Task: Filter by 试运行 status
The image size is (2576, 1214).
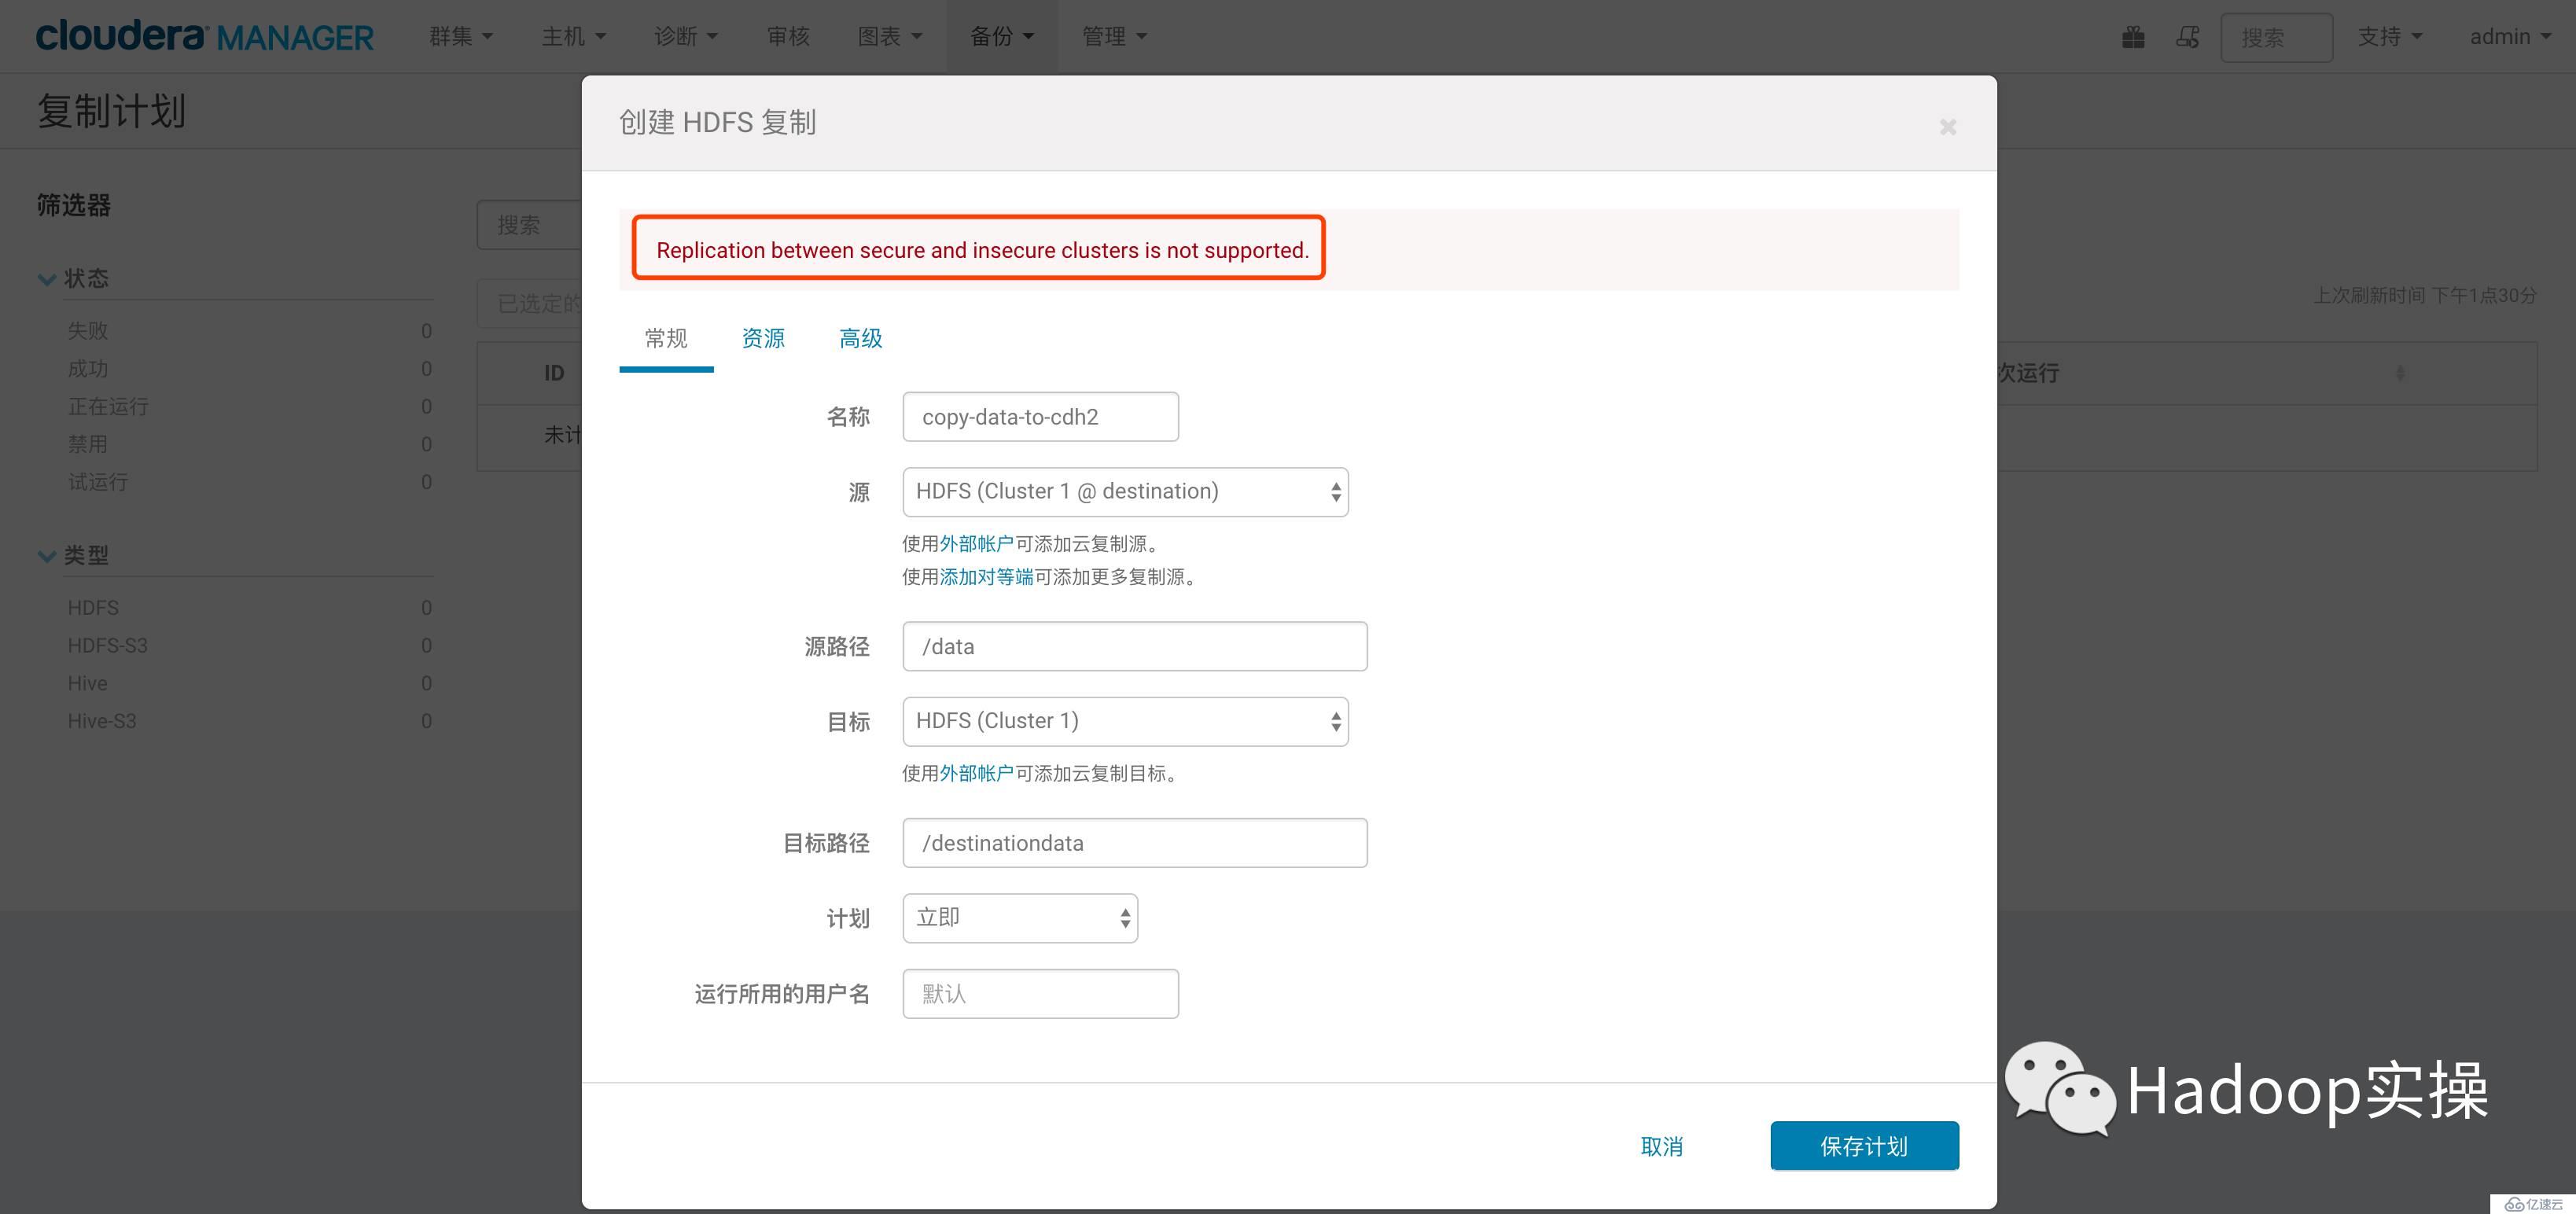Action: click(98, 482)
